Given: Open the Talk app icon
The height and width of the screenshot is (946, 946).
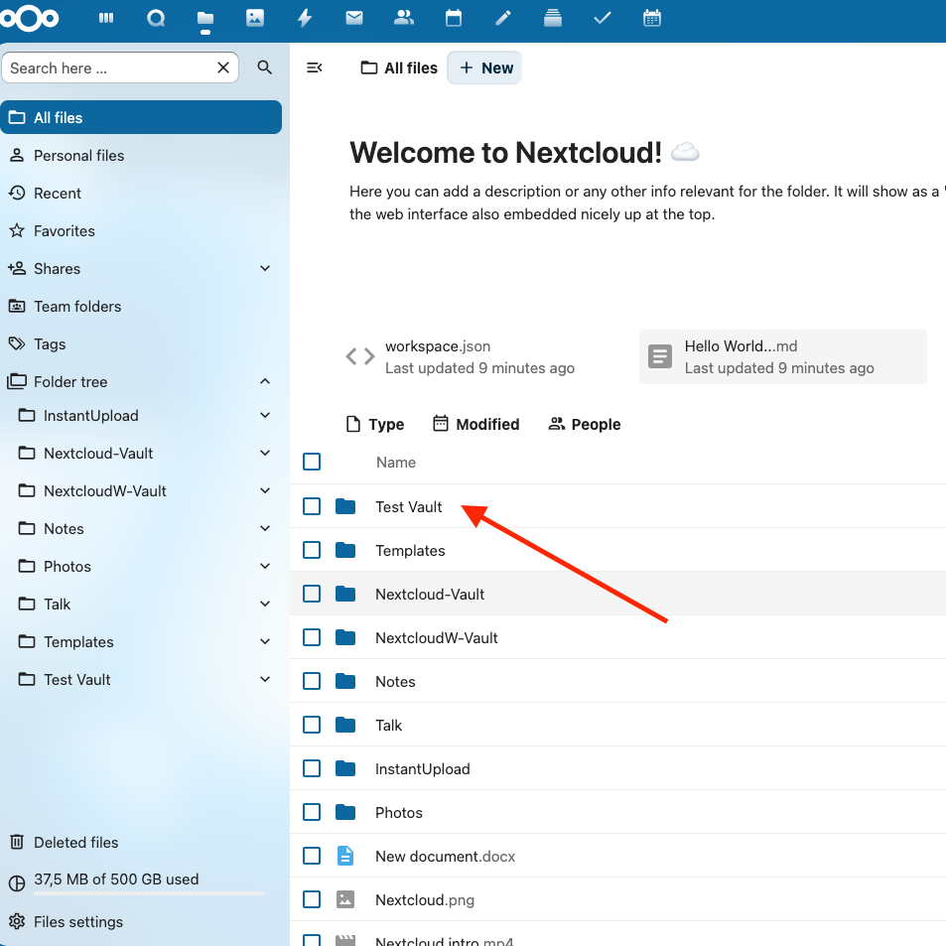Looking at the screenshot, I should click(x=156, y=19).
